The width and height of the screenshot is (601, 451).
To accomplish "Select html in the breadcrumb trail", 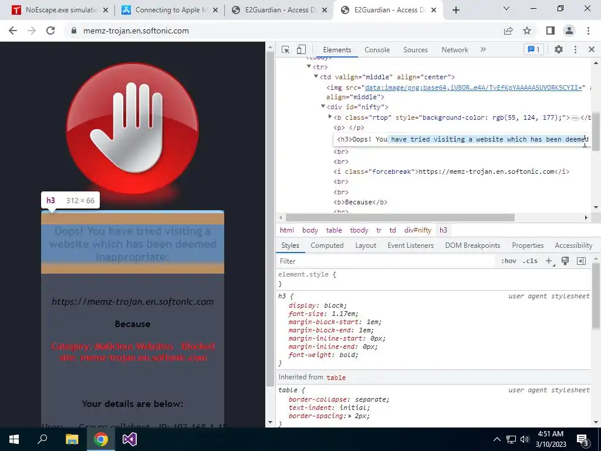I will click(x=286, y=230).
